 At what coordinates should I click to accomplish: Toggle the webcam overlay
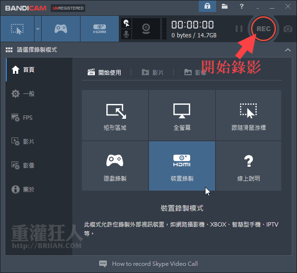tap(146, 29)
